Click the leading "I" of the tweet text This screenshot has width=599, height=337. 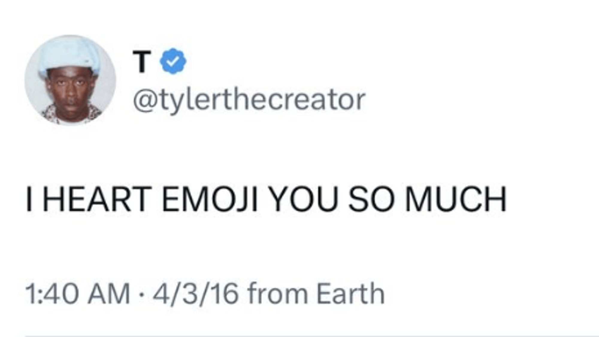coord(29,199)
